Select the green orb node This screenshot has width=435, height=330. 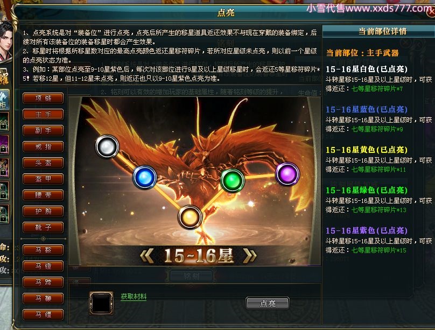click(x=233, y=180)
